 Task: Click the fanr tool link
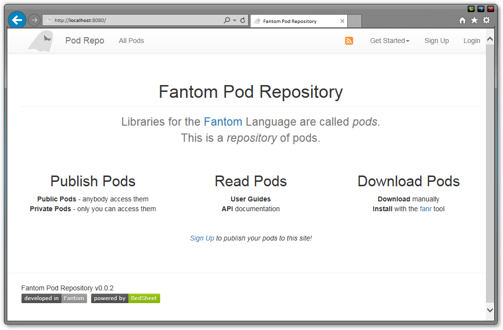point(425,209)
